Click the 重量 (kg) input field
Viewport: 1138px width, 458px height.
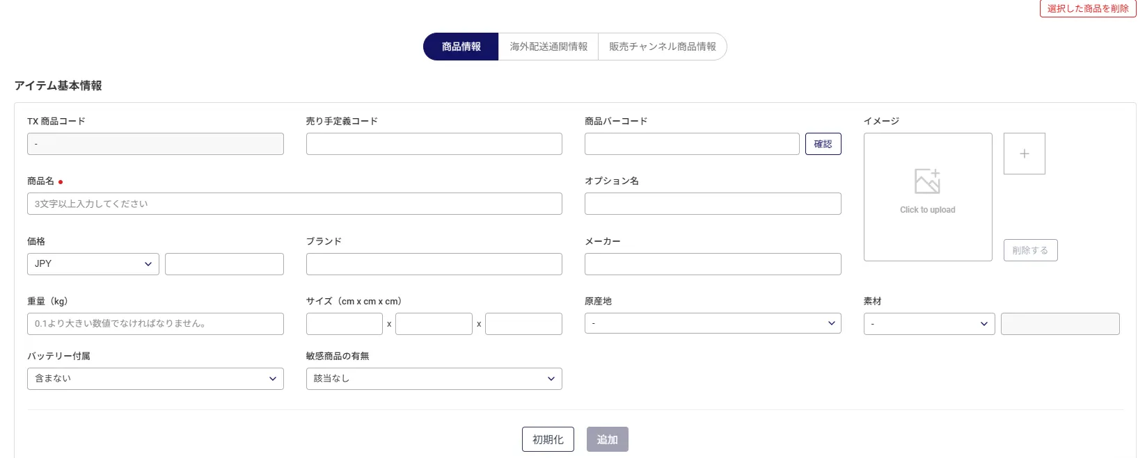155,324
